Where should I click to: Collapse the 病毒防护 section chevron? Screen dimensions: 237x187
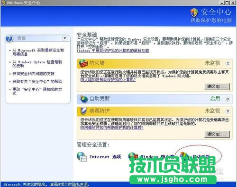[228, 111]
